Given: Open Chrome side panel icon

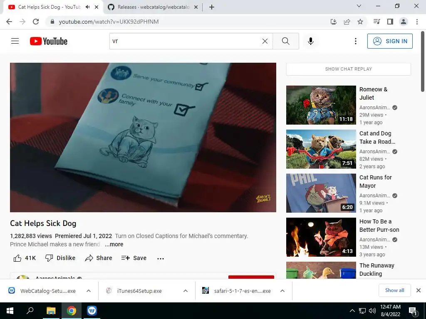Looking at the screenshot, I should tap(390, 22).
